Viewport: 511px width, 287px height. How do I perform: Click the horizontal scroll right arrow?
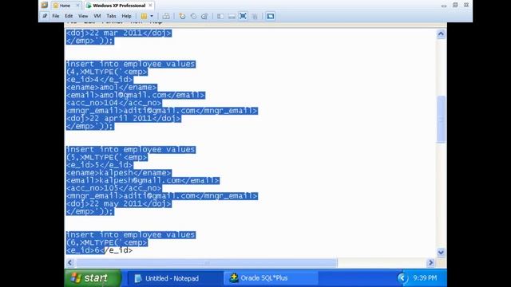430,262
